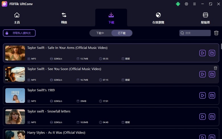This screenshot has width=222, height=139.
Task: Click the Snowfall letters thumbnail
Action: [15, 117]
